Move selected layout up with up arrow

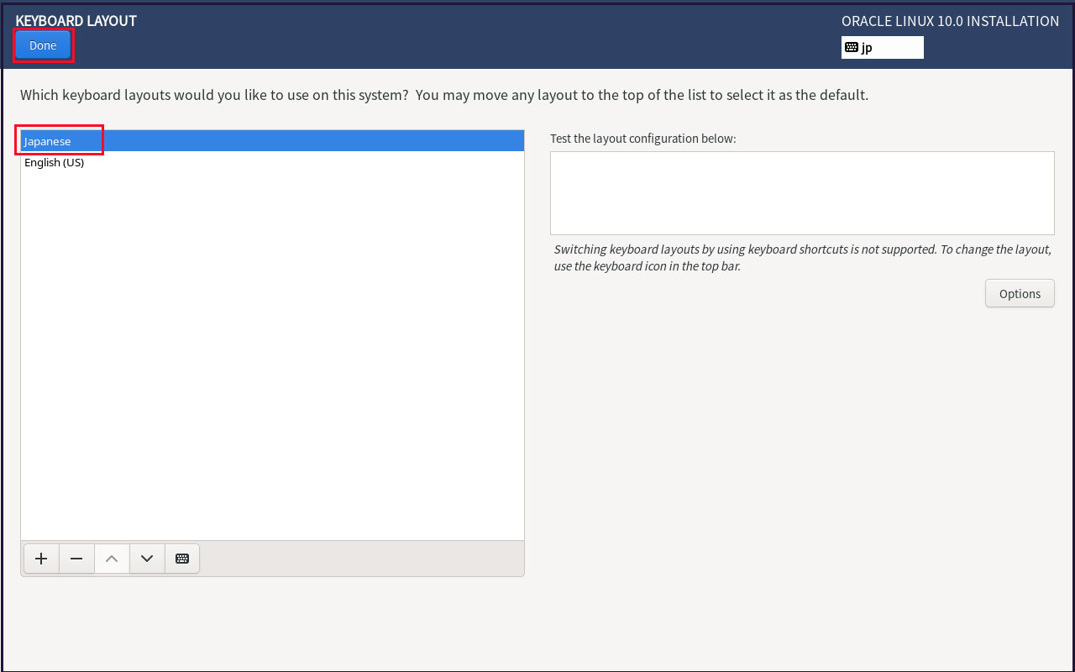(112, 559)
